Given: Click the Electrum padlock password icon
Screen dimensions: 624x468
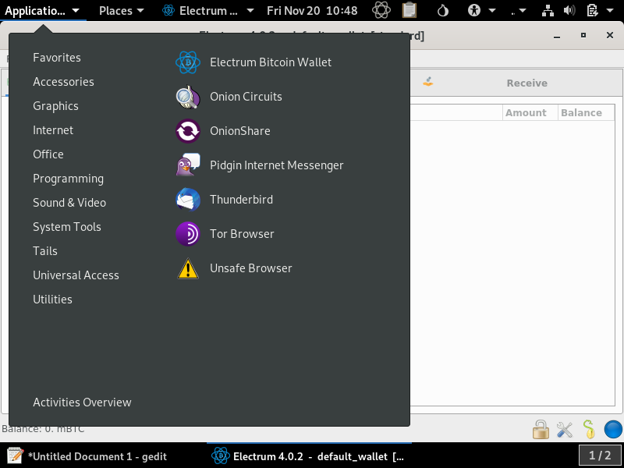Looking at the screenshot, I should click(541, 430).
